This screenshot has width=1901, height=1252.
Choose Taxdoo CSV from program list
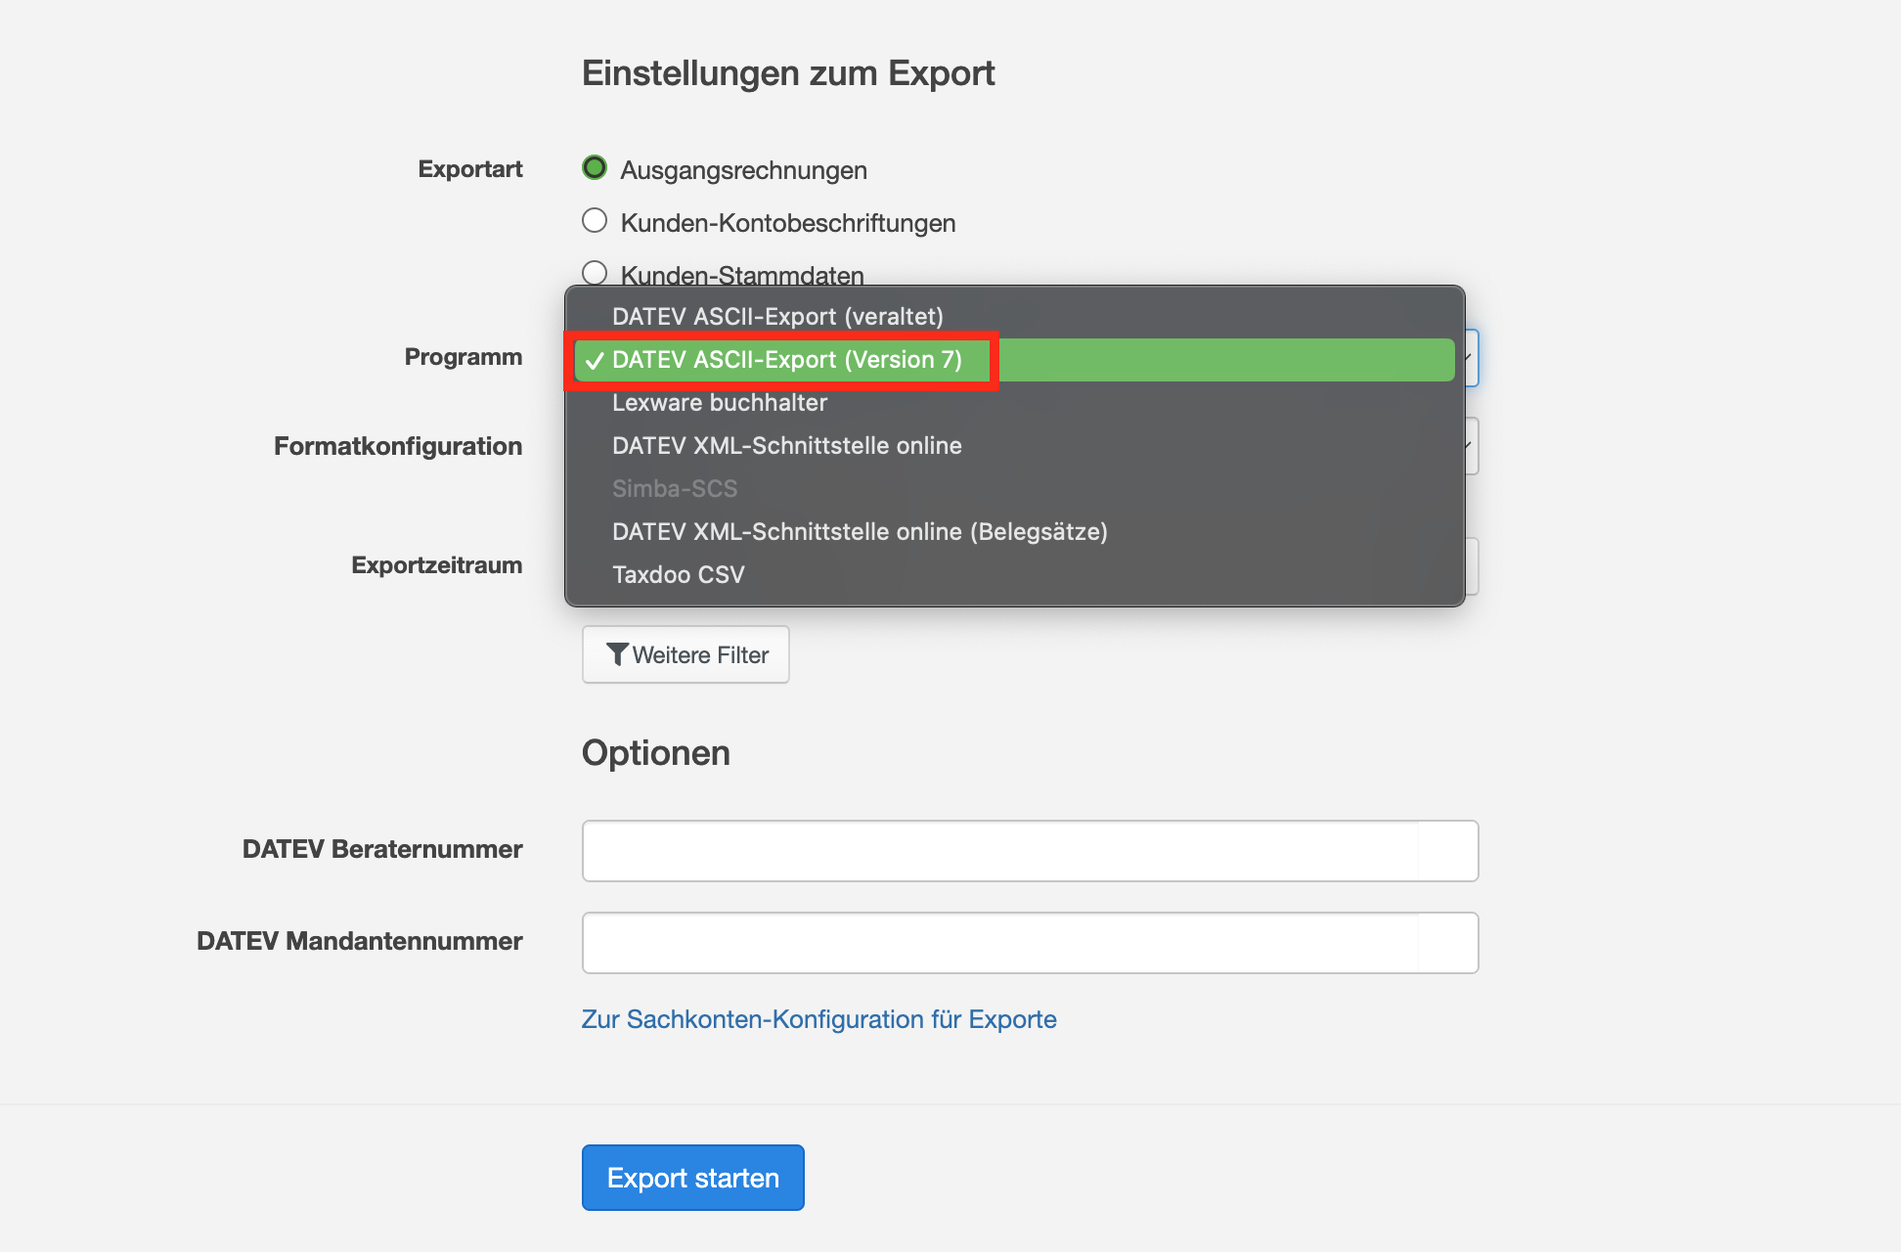click(x=1014, y=575)
